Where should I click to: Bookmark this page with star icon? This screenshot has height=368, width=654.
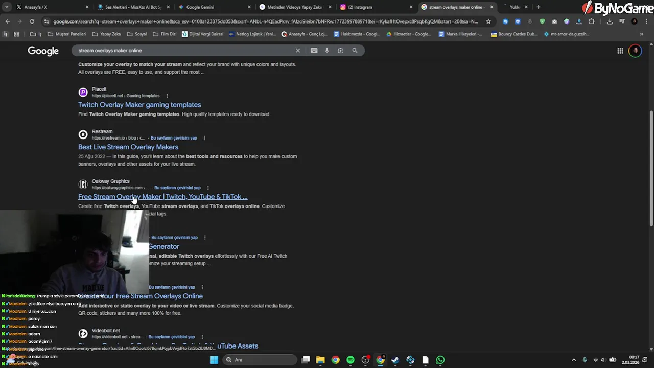[x=488, y=21]
